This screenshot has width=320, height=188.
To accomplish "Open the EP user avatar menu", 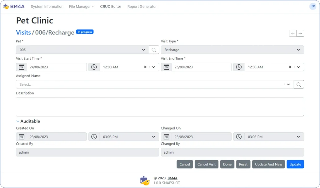I will click(x=313, y=6).
